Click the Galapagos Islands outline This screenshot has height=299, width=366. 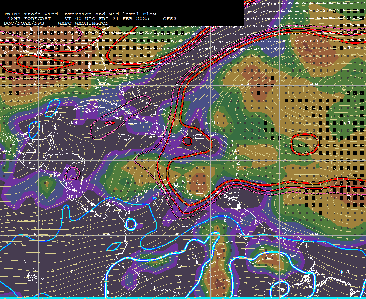tap(35, 275)
